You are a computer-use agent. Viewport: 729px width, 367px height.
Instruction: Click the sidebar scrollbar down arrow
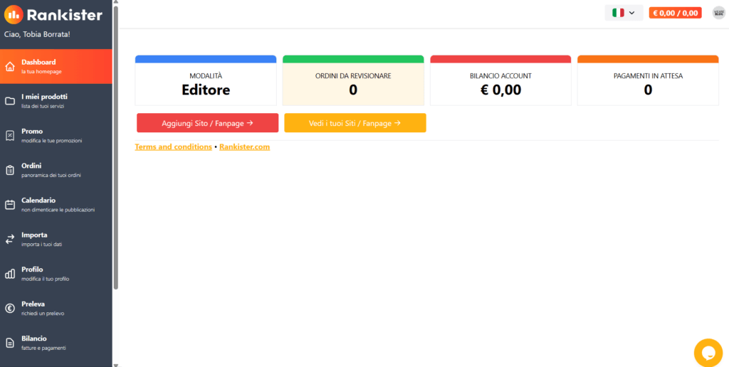[116, 365]
